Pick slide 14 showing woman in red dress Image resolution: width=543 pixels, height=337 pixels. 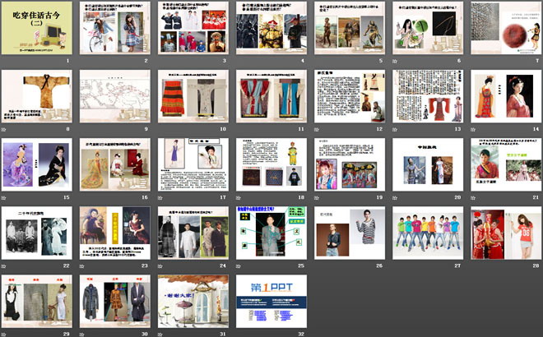click(505, 95)
